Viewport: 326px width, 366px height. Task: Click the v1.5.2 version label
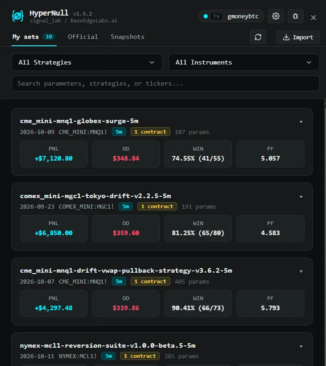tap(83, 14)
